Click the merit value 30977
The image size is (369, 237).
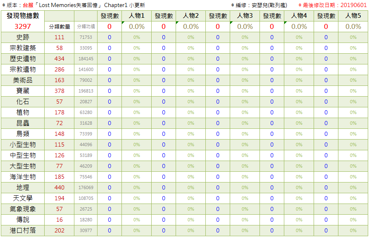click(86, 231)
